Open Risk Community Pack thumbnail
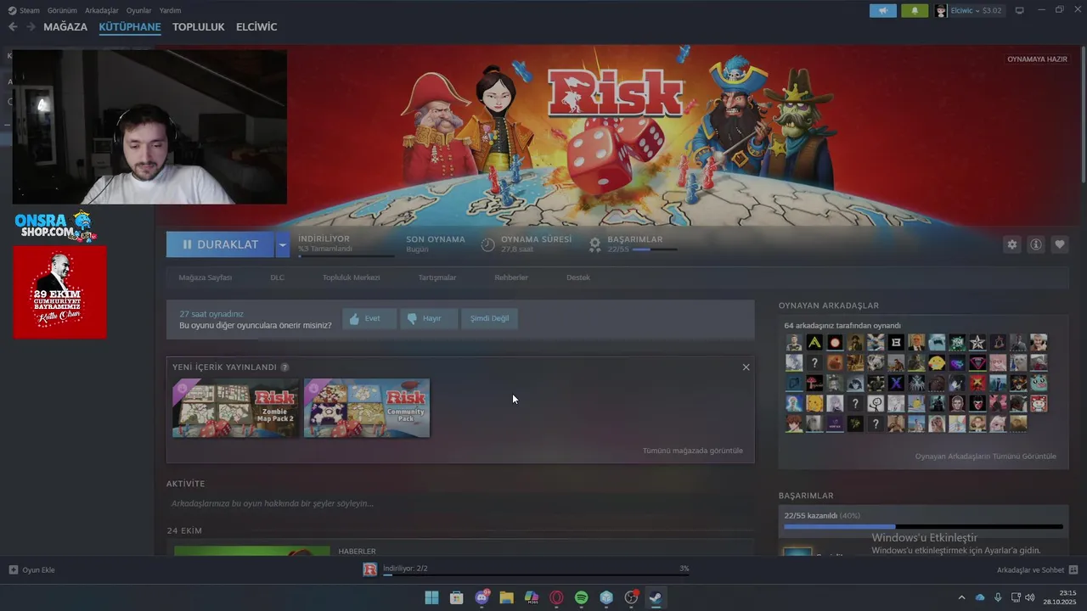Image resolution: width=1087 pixels, height=611 pixels. (x=367, y=408)
